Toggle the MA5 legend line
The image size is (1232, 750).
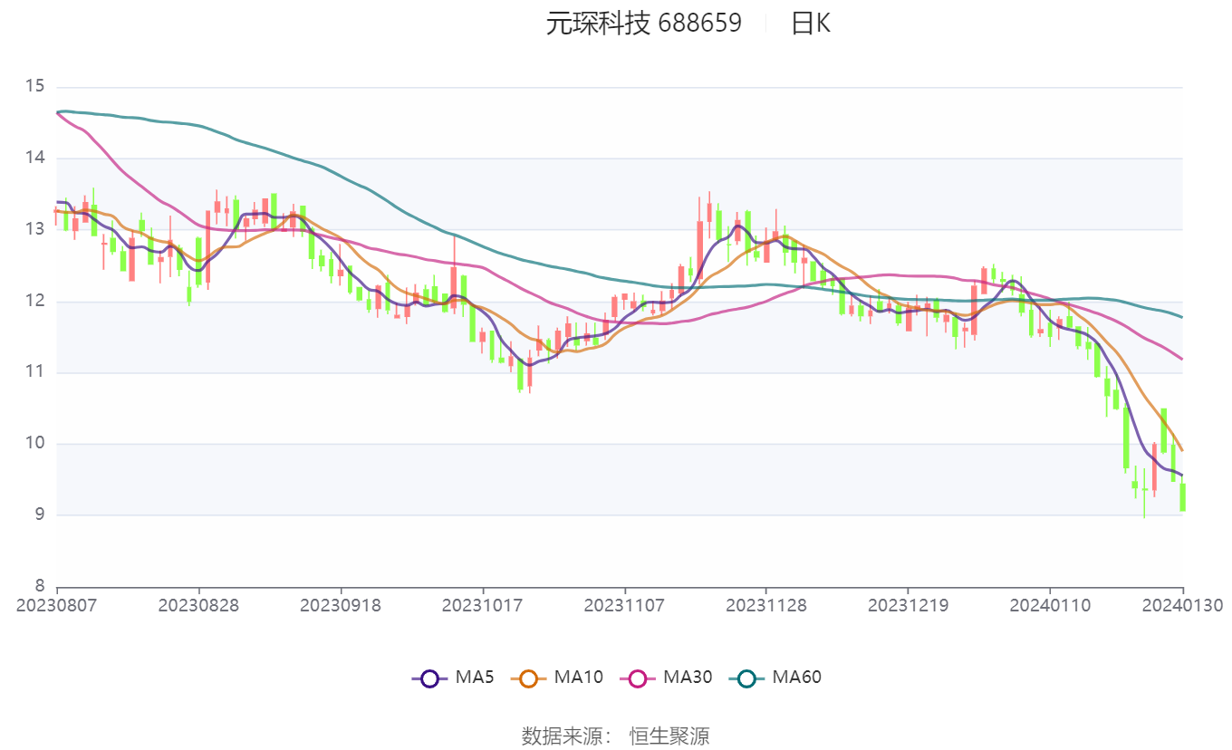pos(453,677)
